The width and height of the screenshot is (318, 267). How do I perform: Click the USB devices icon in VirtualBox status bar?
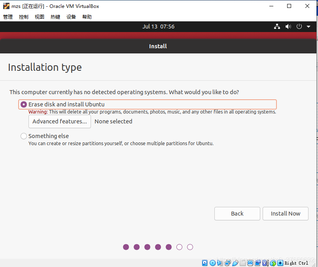tap(235, 263)
